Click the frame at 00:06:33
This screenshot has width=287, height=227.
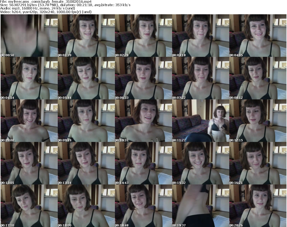click(143, 78)
